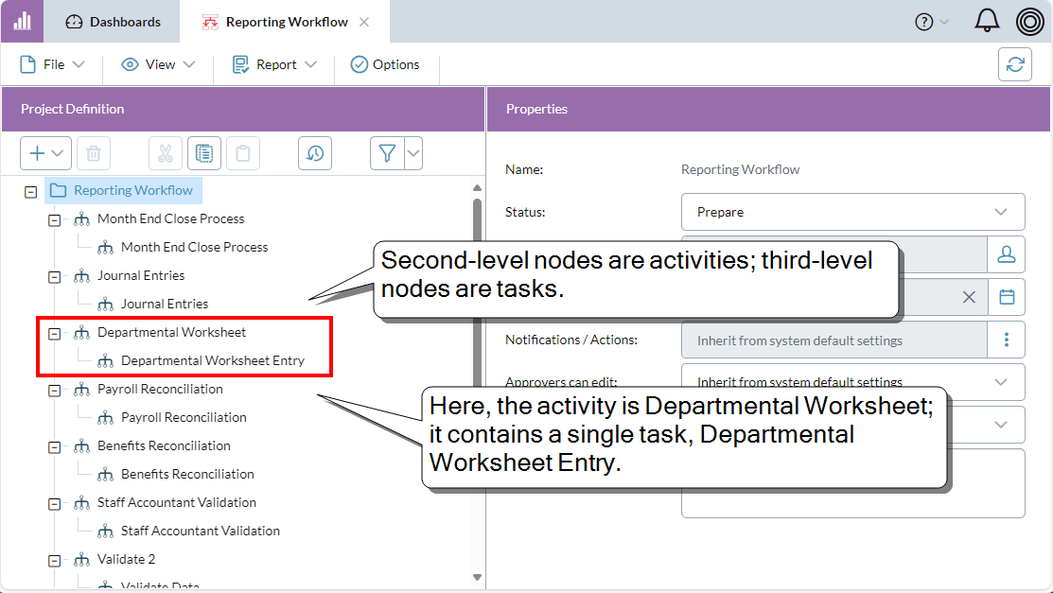This screenshot has width=1053, height=593.
Task: Click the Add (plus) button
Action: pos(37,154)
